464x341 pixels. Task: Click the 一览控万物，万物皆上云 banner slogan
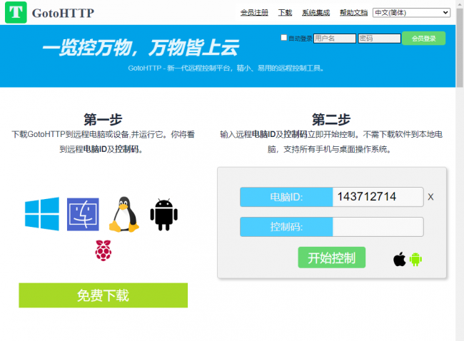click(x=141, y=47)
